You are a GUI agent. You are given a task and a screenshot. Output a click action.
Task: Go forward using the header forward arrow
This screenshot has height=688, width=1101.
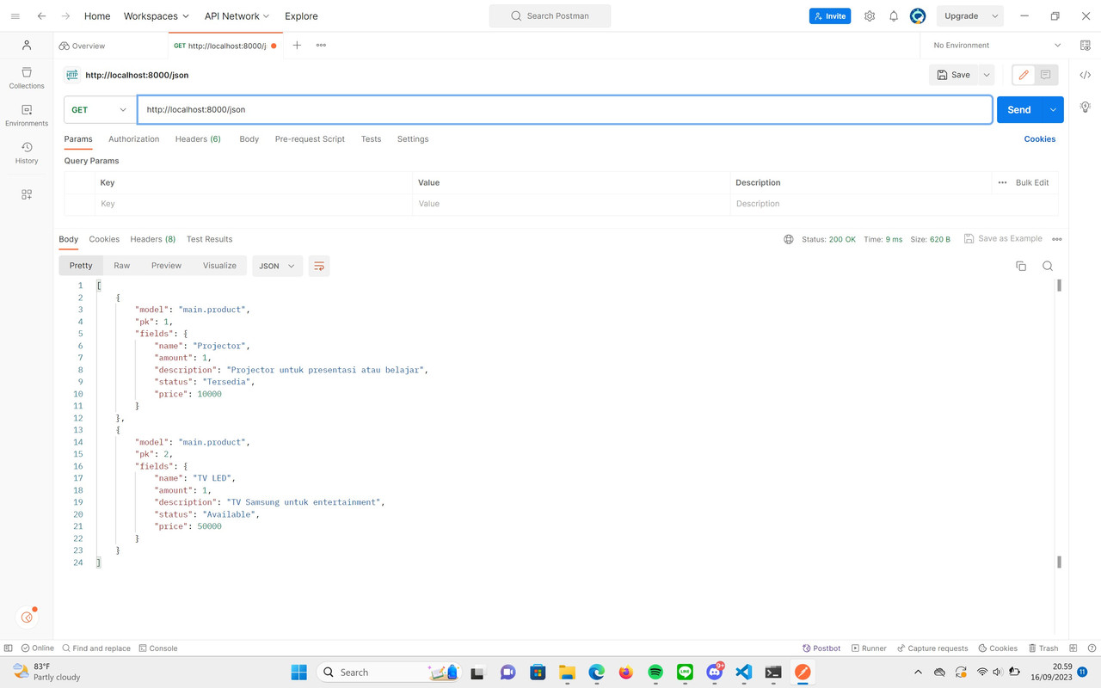(65, 16)
